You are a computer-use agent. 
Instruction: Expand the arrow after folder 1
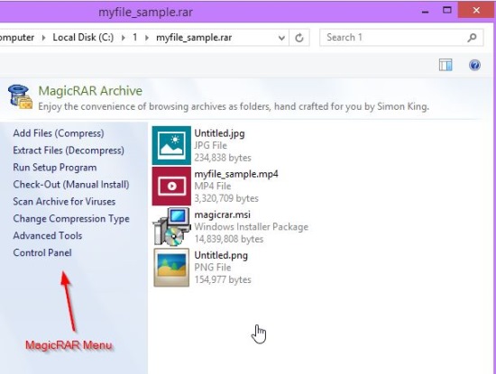[146, 38]
